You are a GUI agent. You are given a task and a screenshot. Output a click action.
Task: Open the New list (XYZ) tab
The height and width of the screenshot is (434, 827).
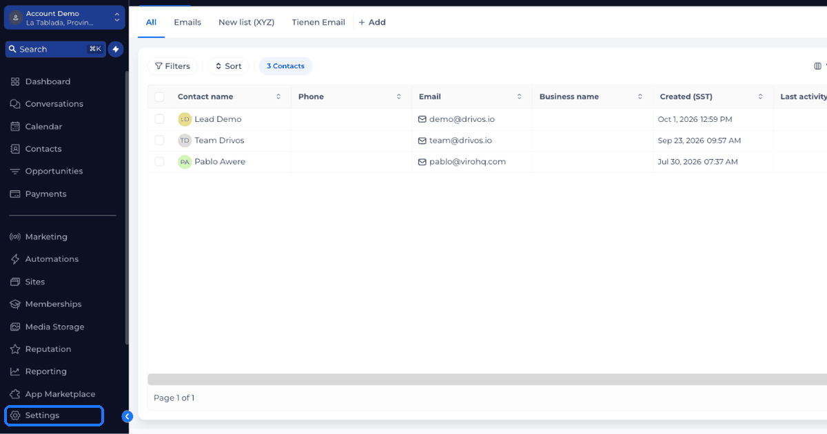click(x=246, y=22)
